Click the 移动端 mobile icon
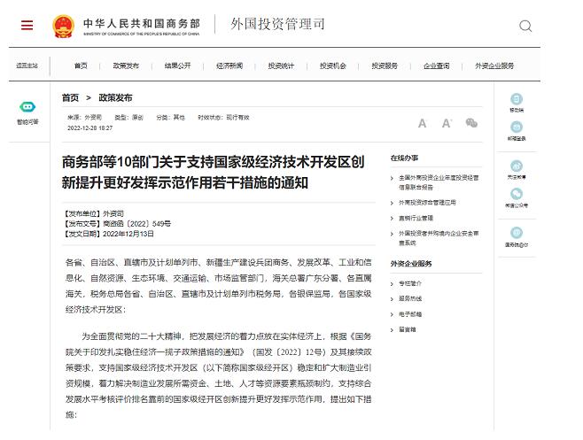Screen dimensions: 583x440 [x=516, y=100]
